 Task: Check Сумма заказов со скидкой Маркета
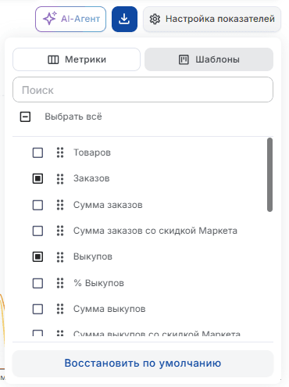tap(37, 231)
